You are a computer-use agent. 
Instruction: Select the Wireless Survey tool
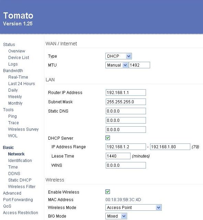click(23, 129)
